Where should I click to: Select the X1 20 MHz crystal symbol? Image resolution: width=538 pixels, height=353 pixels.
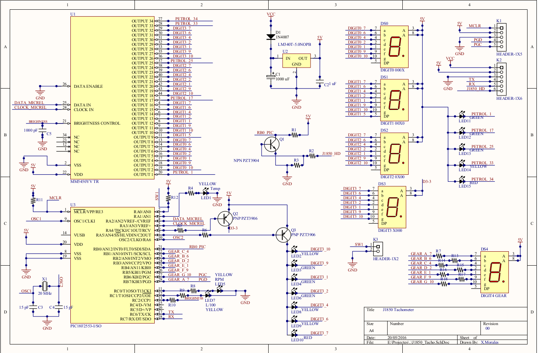(x=45, y=287)
